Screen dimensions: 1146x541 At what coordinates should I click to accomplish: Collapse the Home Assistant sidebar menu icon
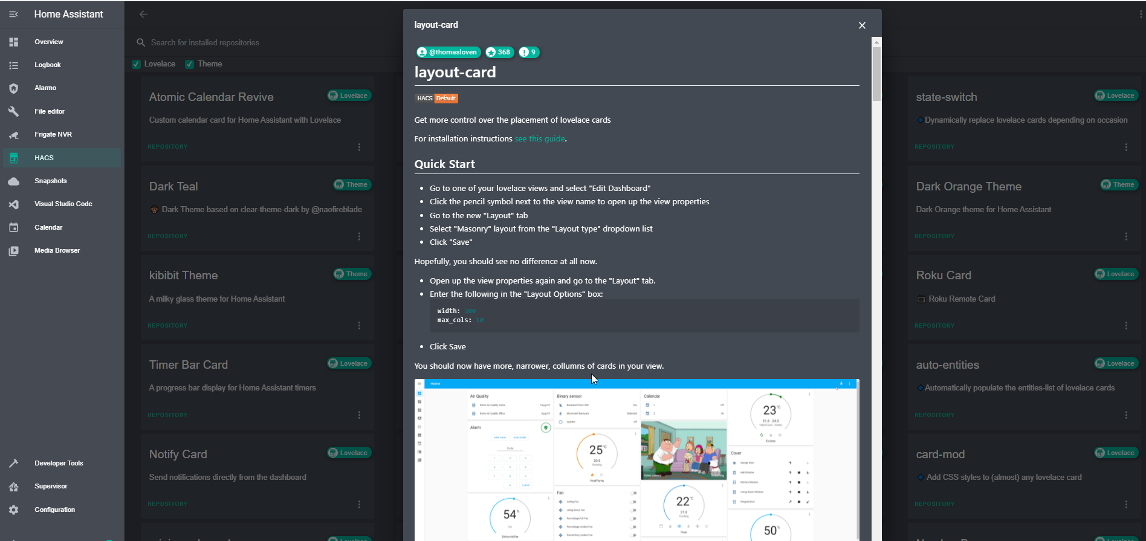pos(13,14)
